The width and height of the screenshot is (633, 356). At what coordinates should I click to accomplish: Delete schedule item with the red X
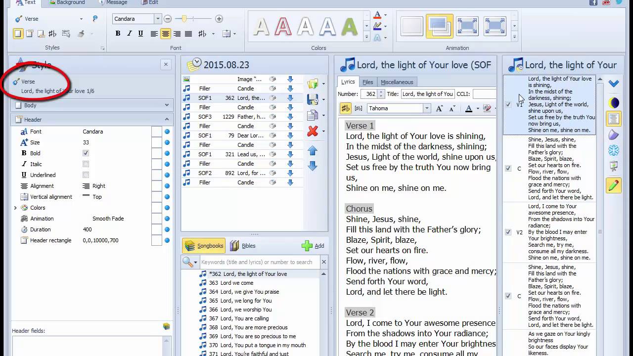313,131
